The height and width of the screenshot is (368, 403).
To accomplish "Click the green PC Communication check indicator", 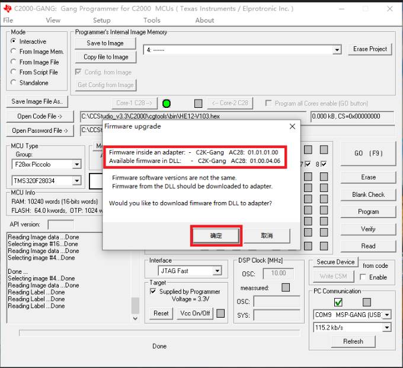I will 338,302.
